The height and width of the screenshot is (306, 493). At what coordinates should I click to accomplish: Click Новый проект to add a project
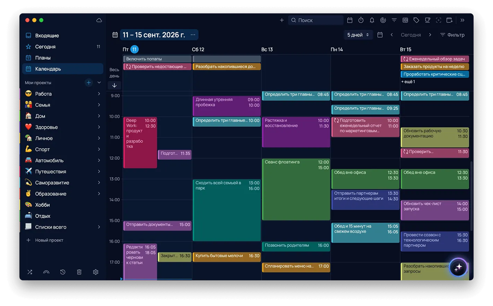tap(45, 240)
